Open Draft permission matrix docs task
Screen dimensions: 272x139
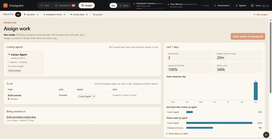coord(21,117)
